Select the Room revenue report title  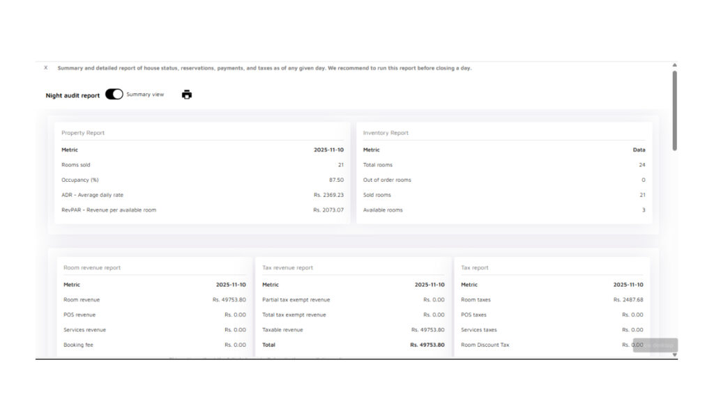(91, 268)
